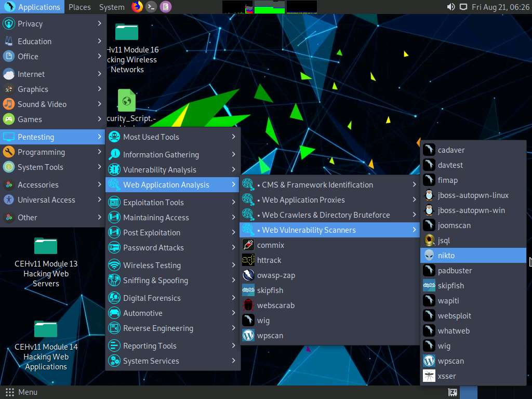
Task: Click the owasp-zap lightning icon
Action: 248,275
